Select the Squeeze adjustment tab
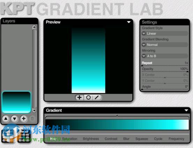The height and width of the screenshot is (148, 193). [142, 139]
